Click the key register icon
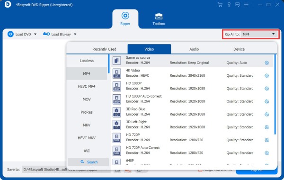The width and height of the screenshot is (284, 180). coord(229,5)
